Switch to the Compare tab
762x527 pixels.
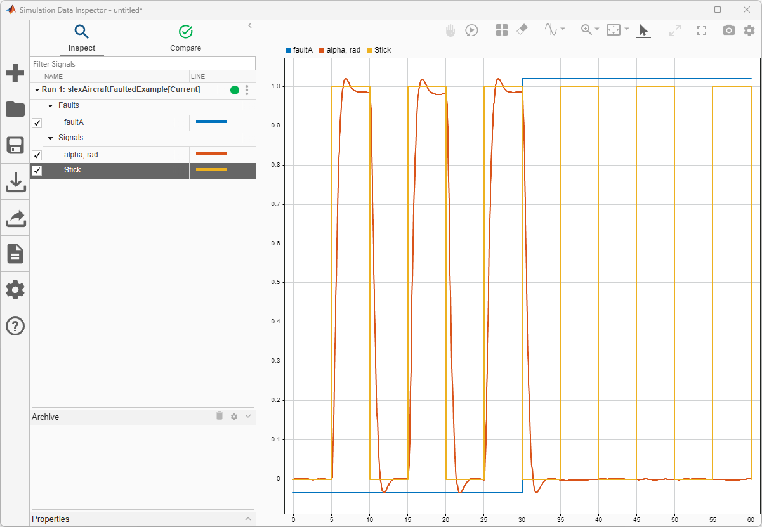185,38
